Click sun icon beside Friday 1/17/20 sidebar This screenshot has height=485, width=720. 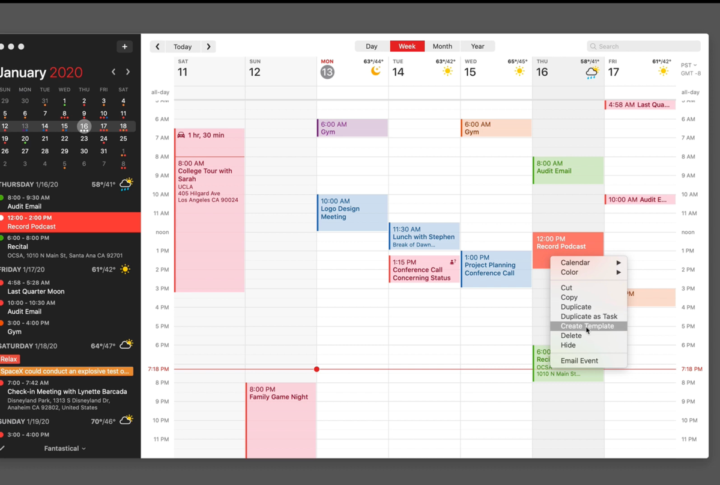pos(125,269)
